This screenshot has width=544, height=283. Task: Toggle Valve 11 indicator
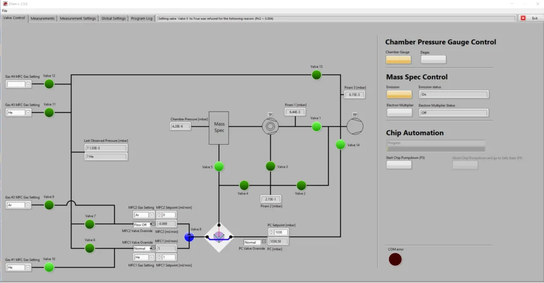point(49,112)
